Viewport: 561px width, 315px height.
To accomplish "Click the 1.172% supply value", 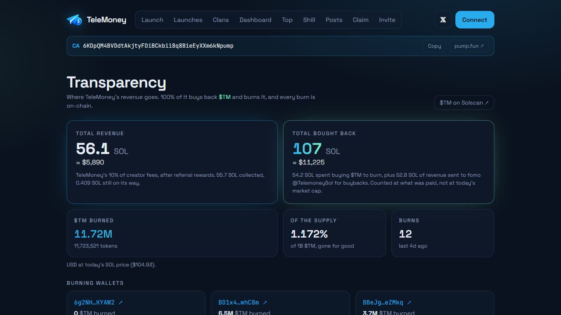I will point(309,234).
